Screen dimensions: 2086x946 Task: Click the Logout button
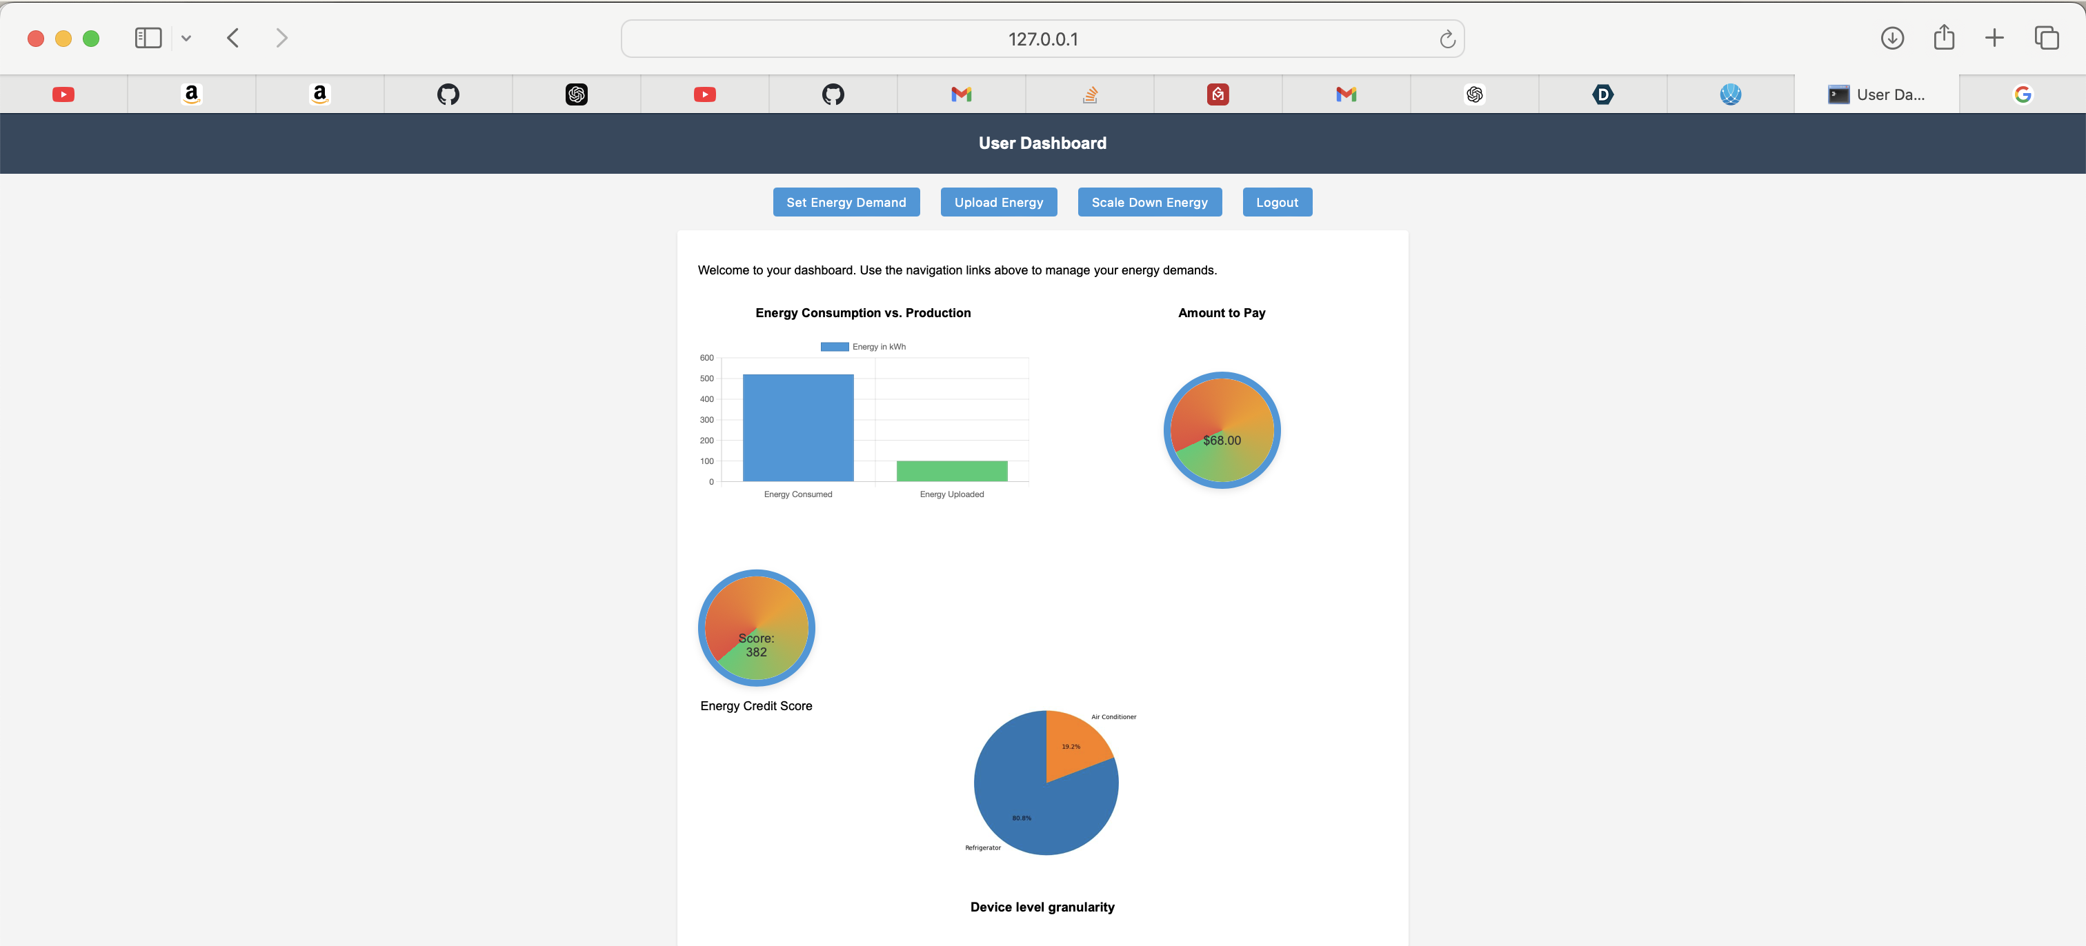pyautogui.click(x=1276, y=202)
